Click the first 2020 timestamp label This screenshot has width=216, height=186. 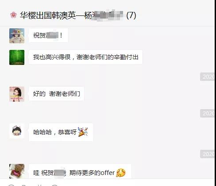pyautogui.click(x=207, y=76)
